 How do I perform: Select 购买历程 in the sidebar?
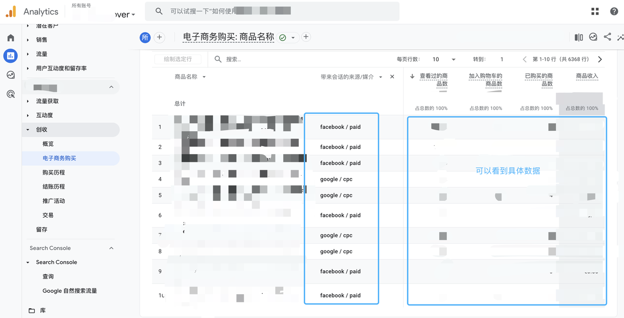click(x=54, y=173)
